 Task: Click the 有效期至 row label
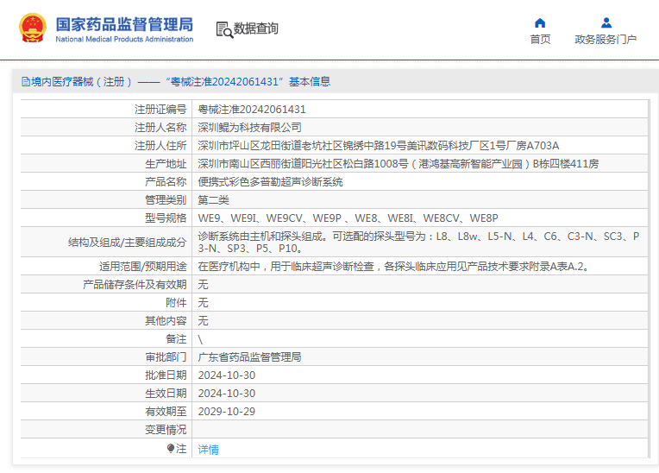[166, 411]
